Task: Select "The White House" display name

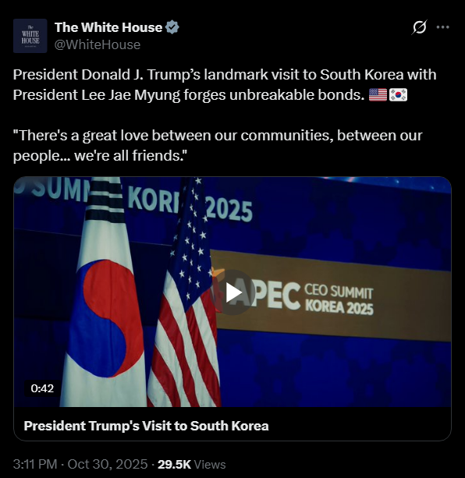Action: (108, 27)
